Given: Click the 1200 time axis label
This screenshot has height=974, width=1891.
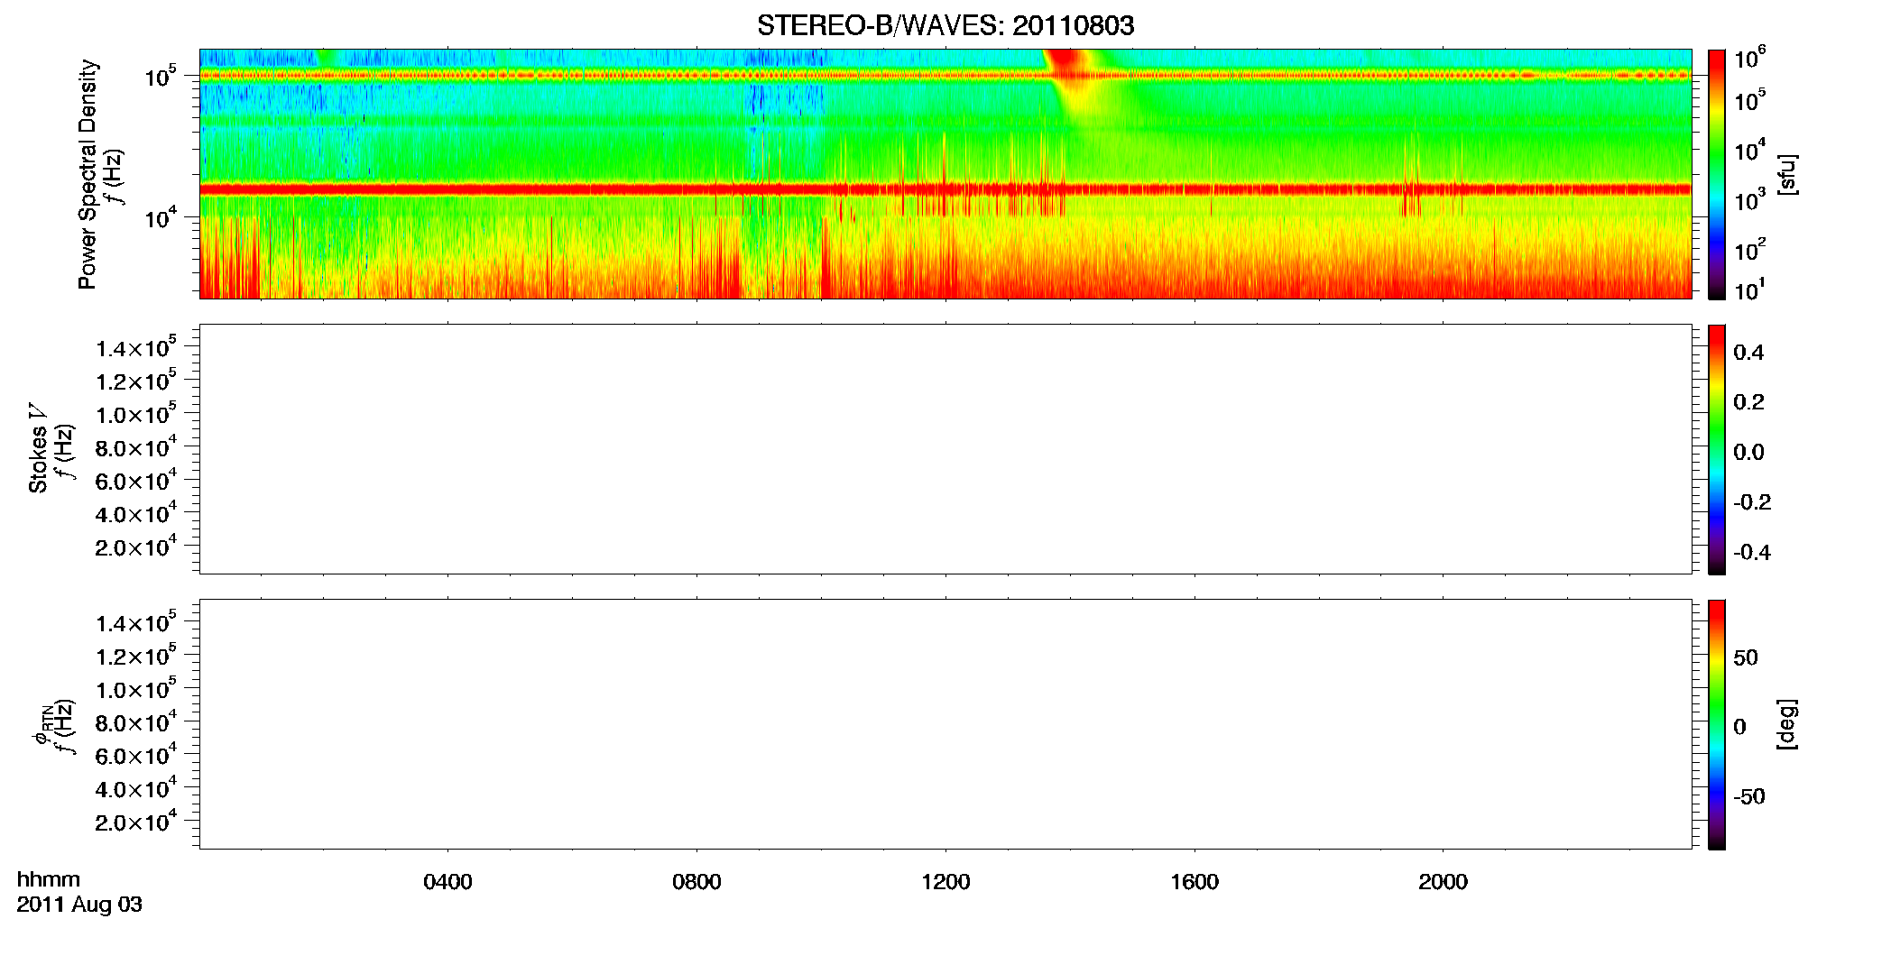Looking at the screenshot, I should (x=945, y=882).
